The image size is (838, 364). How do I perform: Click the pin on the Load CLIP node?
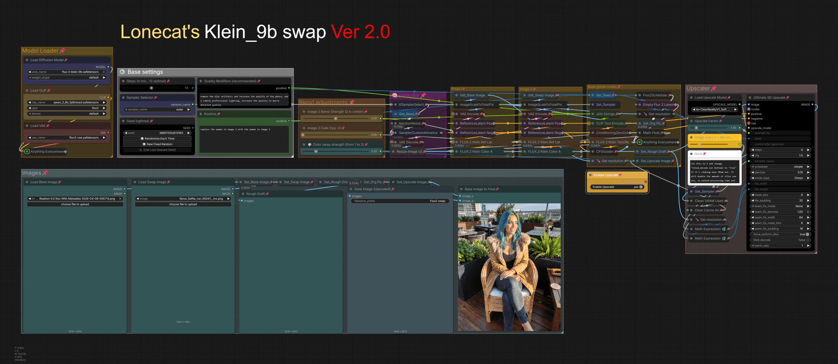pyautogui.click(x=48, y=91)
